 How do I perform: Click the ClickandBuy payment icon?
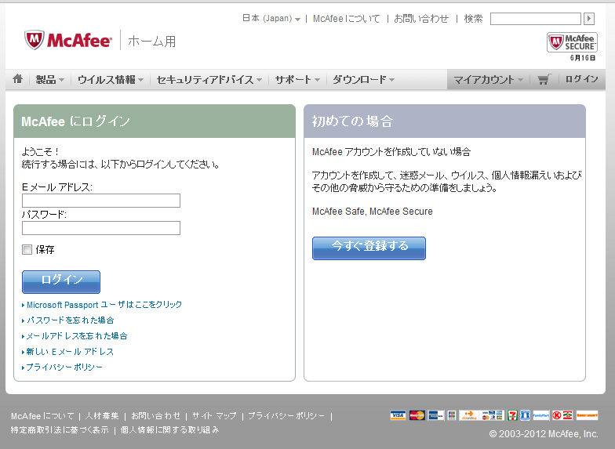(482, 415)
